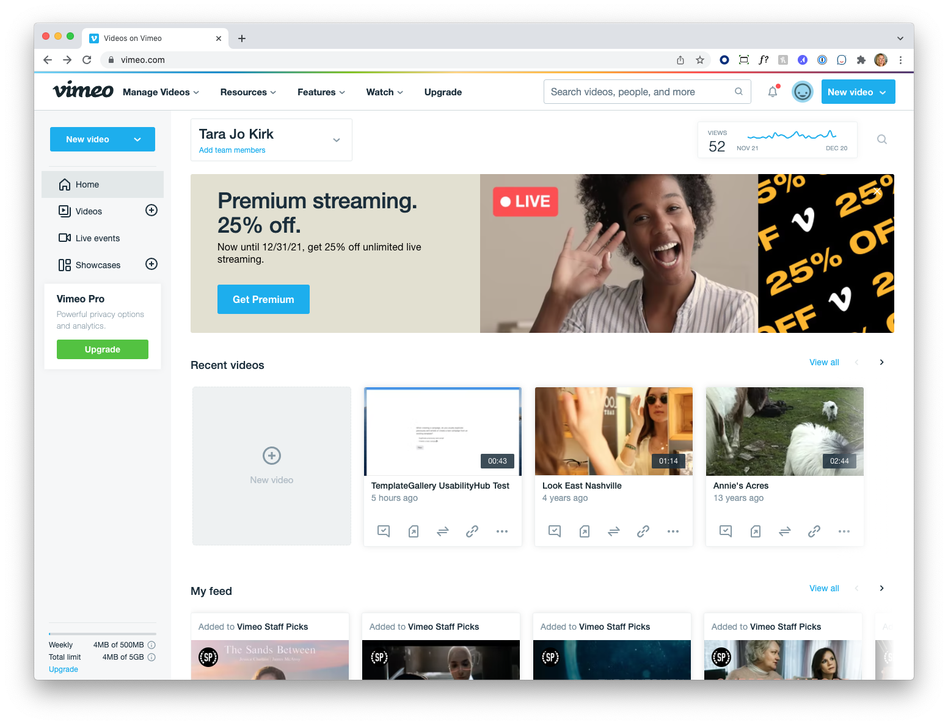Select the Videos on Vimeo browser tab
This screenshot has height=725, width=948.
[x=155, y=38]
